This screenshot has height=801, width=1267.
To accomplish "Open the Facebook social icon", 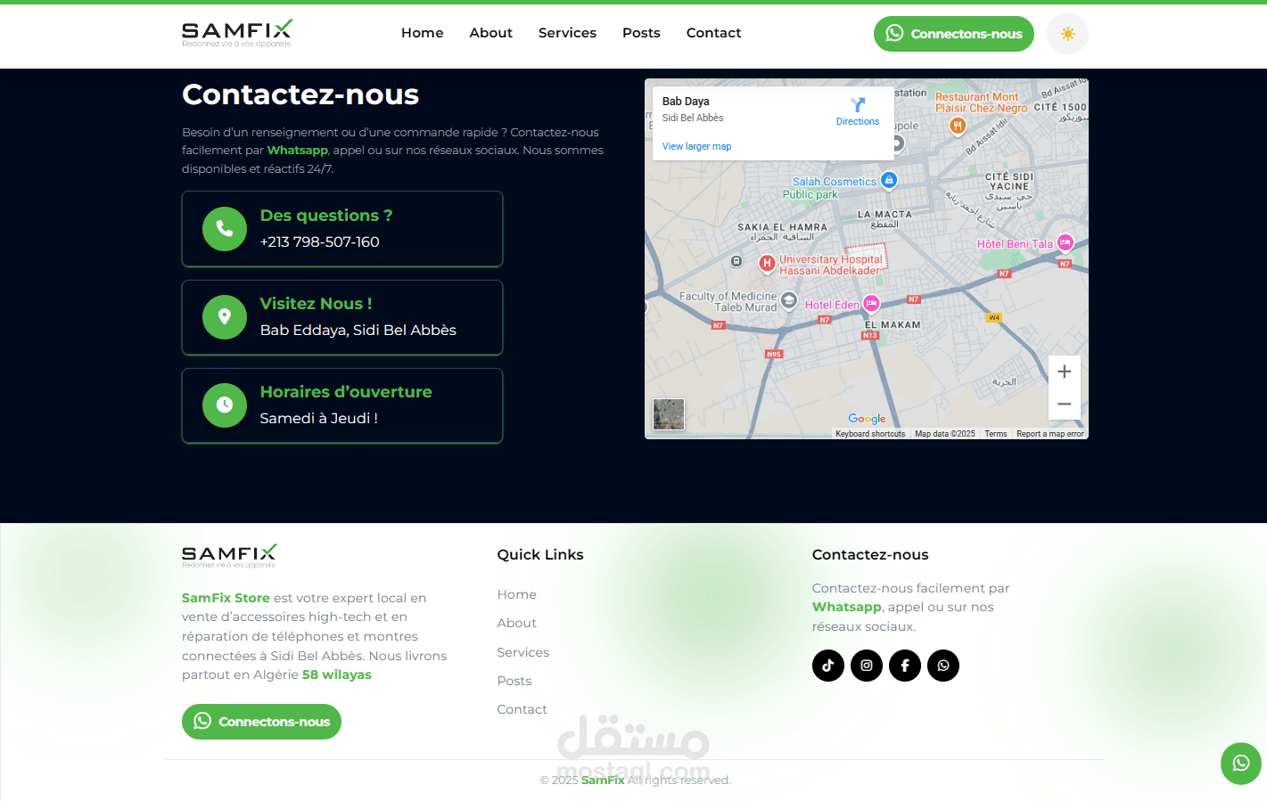I will point(905,666).
